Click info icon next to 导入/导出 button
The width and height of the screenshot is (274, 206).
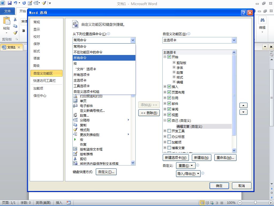point(203,173)
